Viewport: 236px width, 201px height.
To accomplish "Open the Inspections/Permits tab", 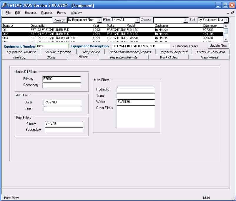I will [124, 57].
